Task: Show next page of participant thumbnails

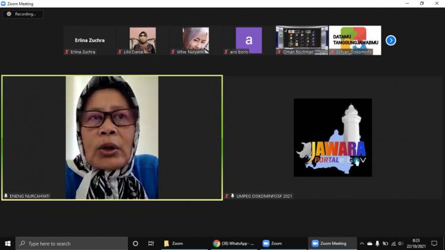Action: click(390, 40)
